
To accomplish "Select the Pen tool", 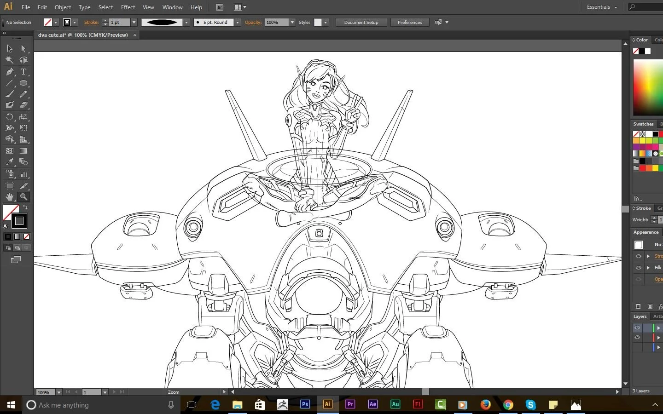I will click(10, 72).
